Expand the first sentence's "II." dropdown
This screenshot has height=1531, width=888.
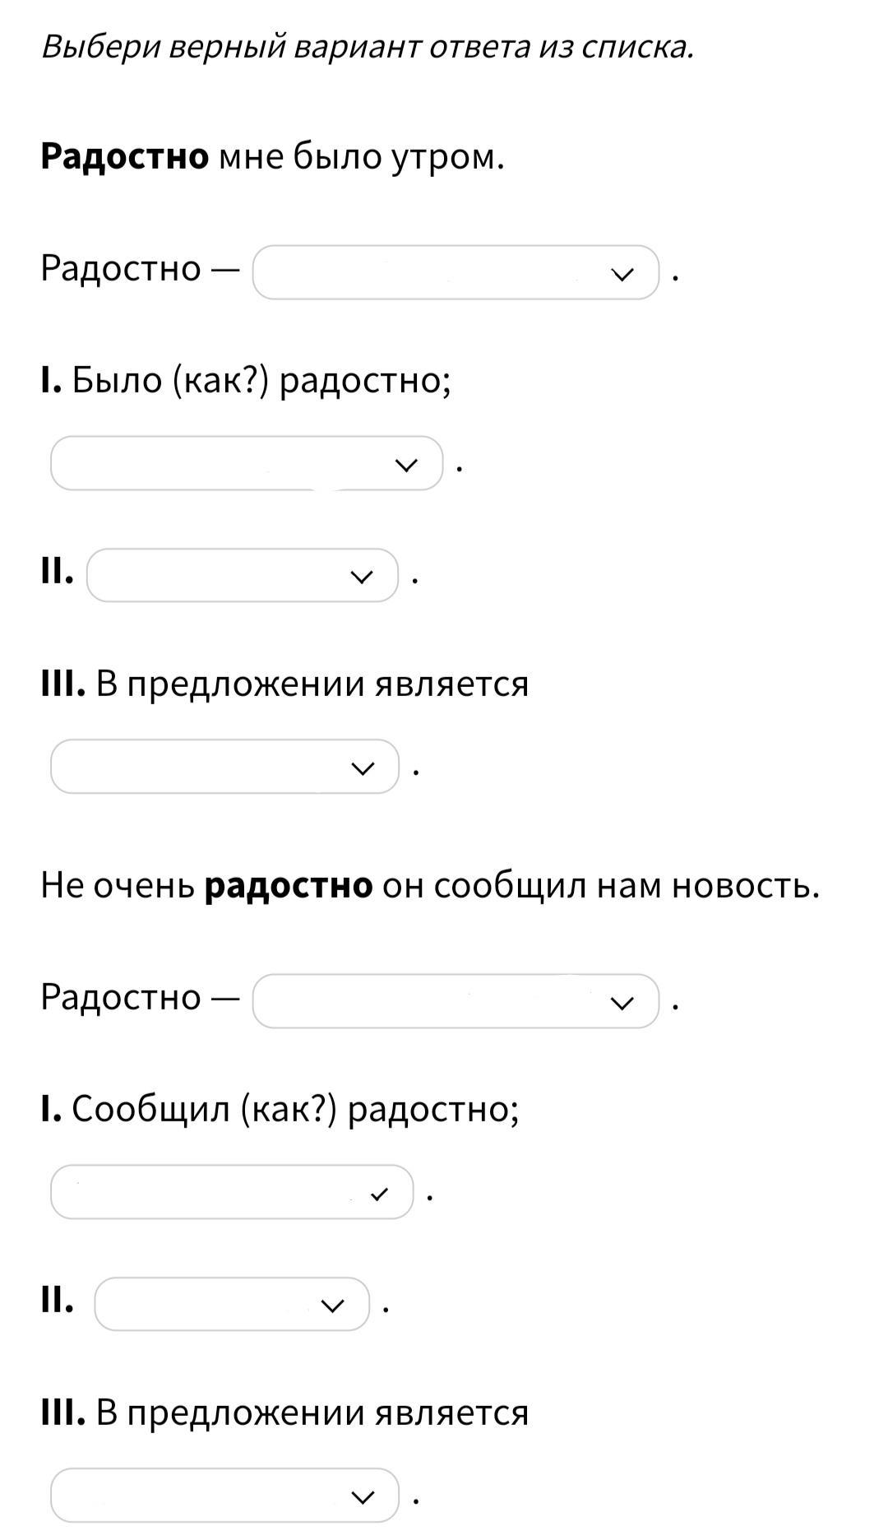[242, 576]
